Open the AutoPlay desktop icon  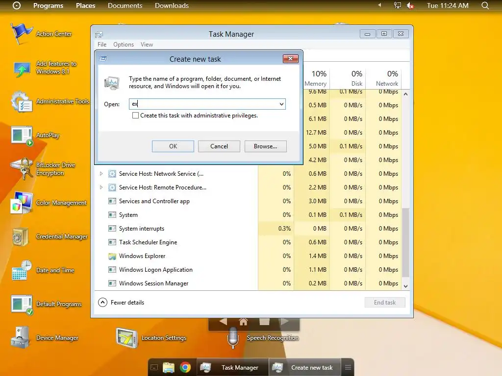coord(22,136)
